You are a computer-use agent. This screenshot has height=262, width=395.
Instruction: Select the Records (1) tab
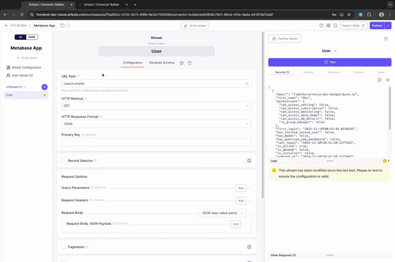coord(282,72)
